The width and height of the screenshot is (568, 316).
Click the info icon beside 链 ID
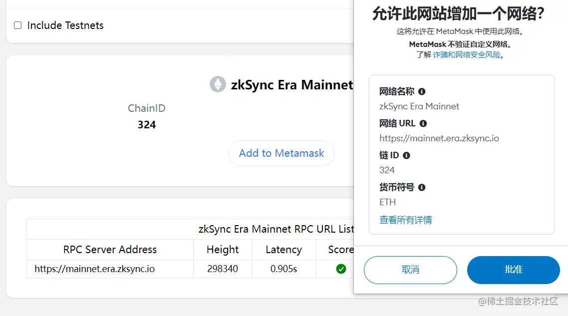[x=406, y=155]
